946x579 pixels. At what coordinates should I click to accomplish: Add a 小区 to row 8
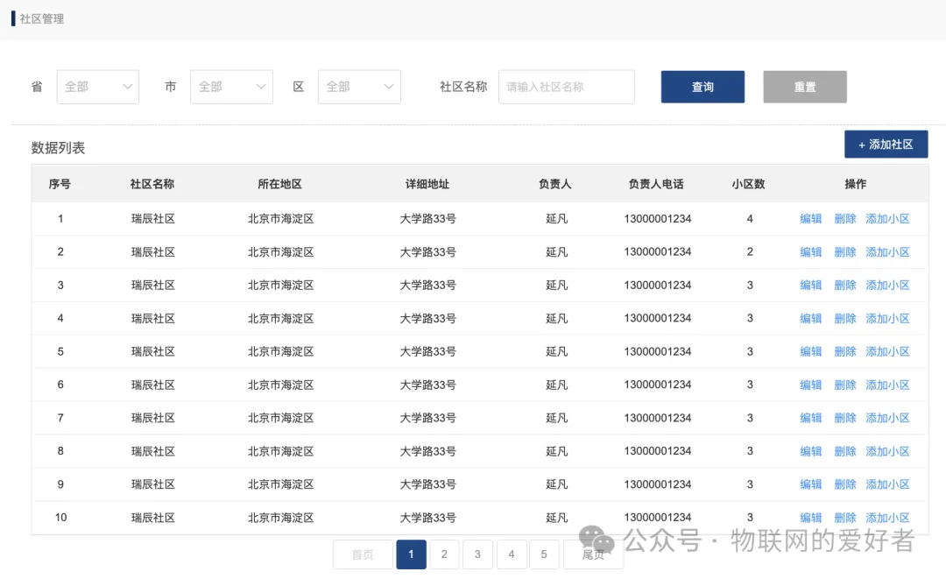click(887, 451)
